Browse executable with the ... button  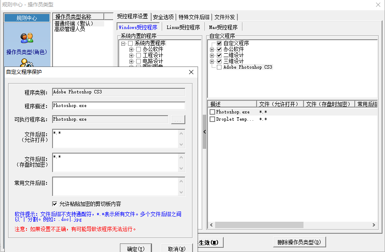[178, 119]
